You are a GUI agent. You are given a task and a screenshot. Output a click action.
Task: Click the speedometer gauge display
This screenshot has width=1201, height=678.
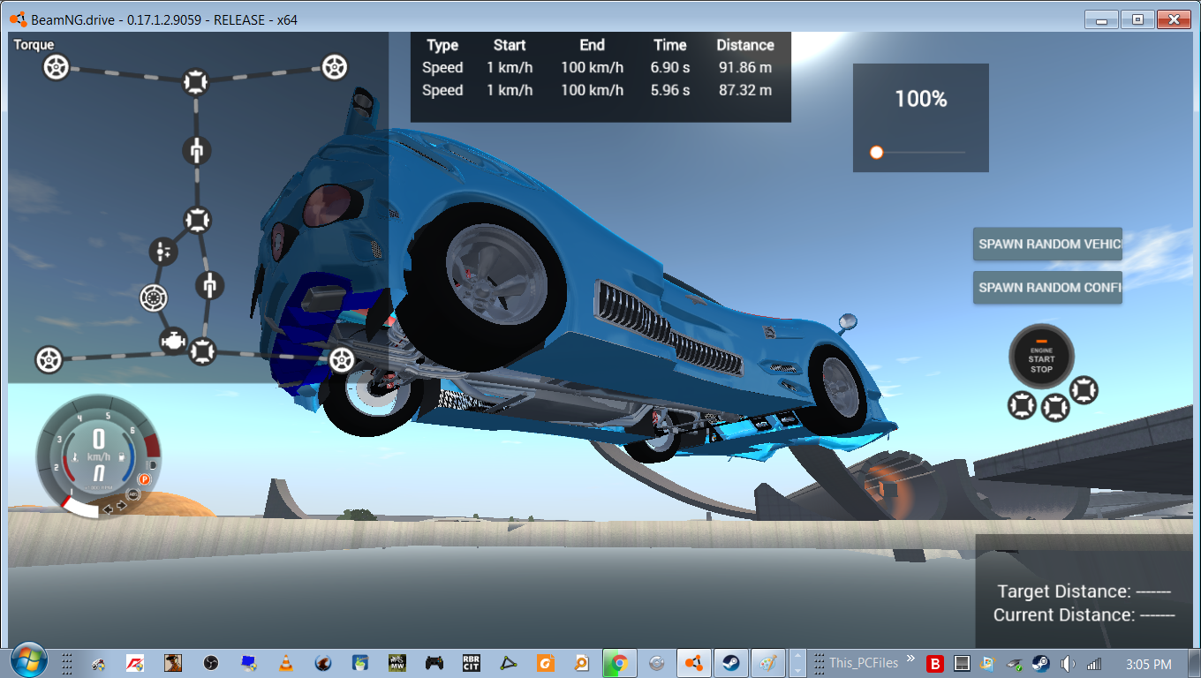click(97, 455)
